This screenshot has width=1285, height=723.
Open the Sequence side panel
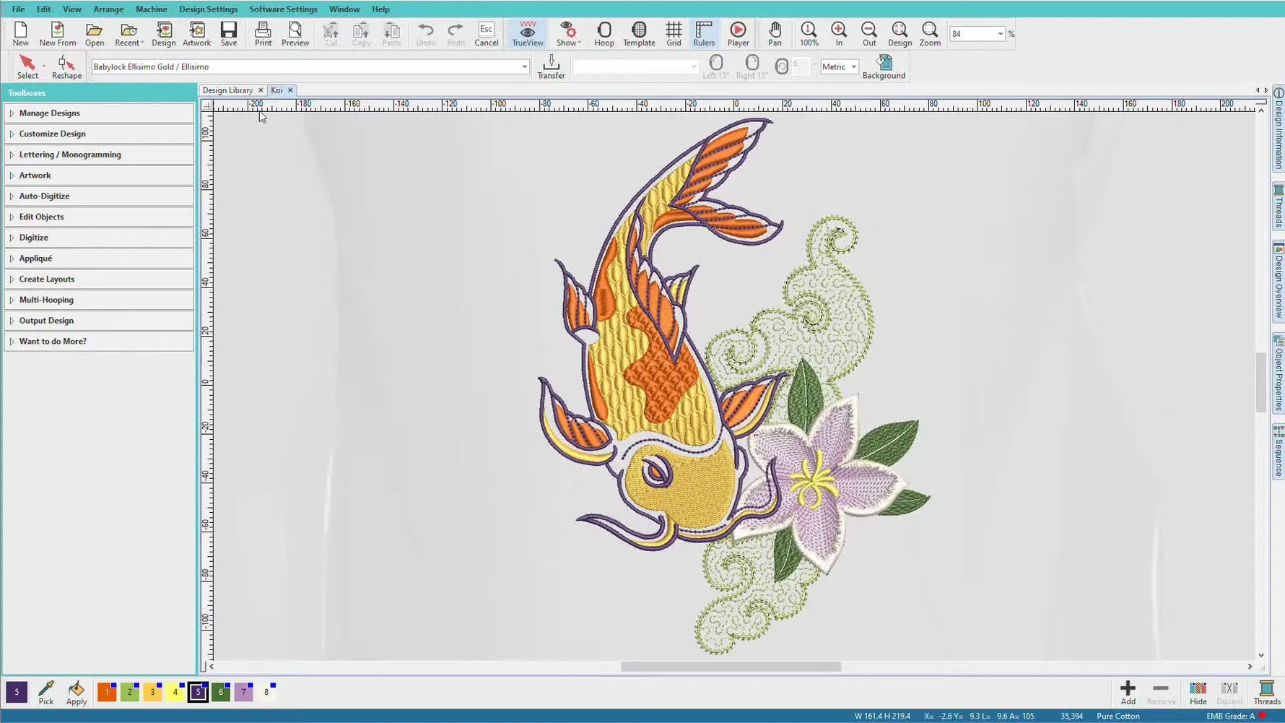click(x=1279, y=451)
